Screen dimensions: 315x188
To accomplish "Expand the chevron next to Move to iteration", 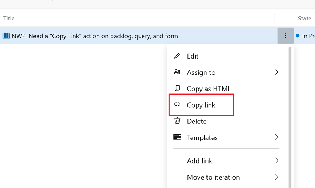I will [277, 177].
